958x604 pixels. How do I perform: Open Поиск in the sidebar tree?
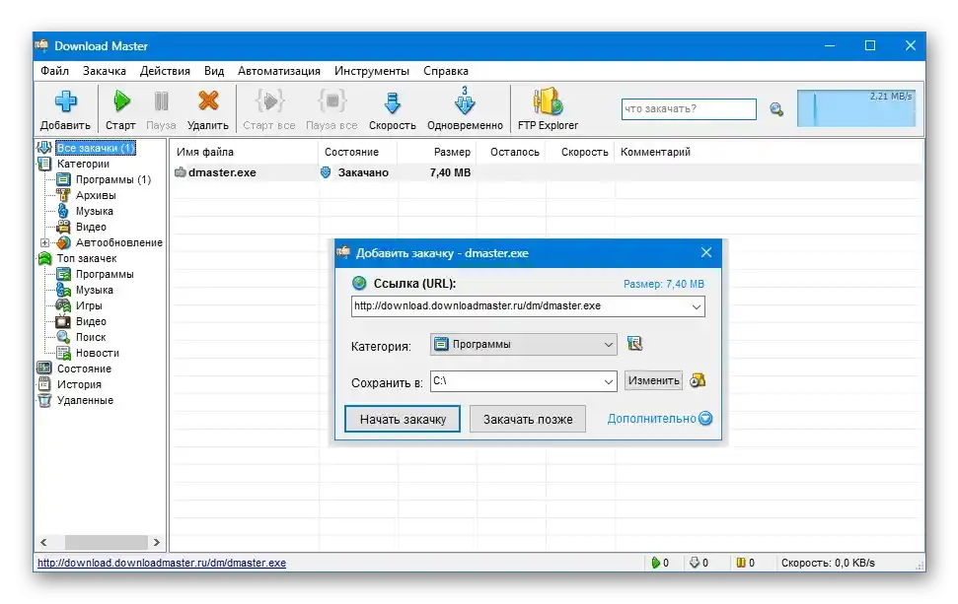pyautogui.click(x=91, y=337)
